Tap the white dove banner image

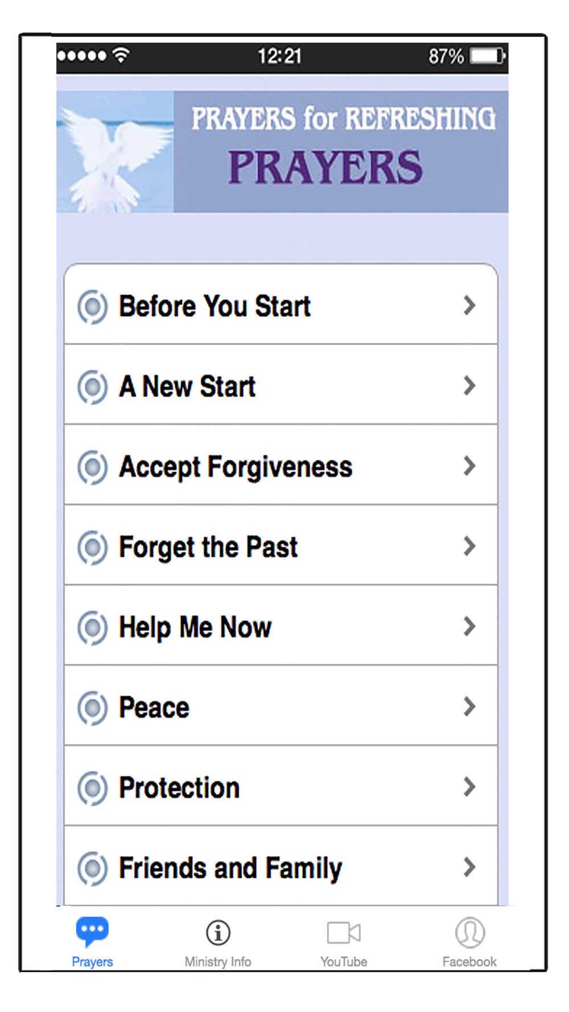115,152
